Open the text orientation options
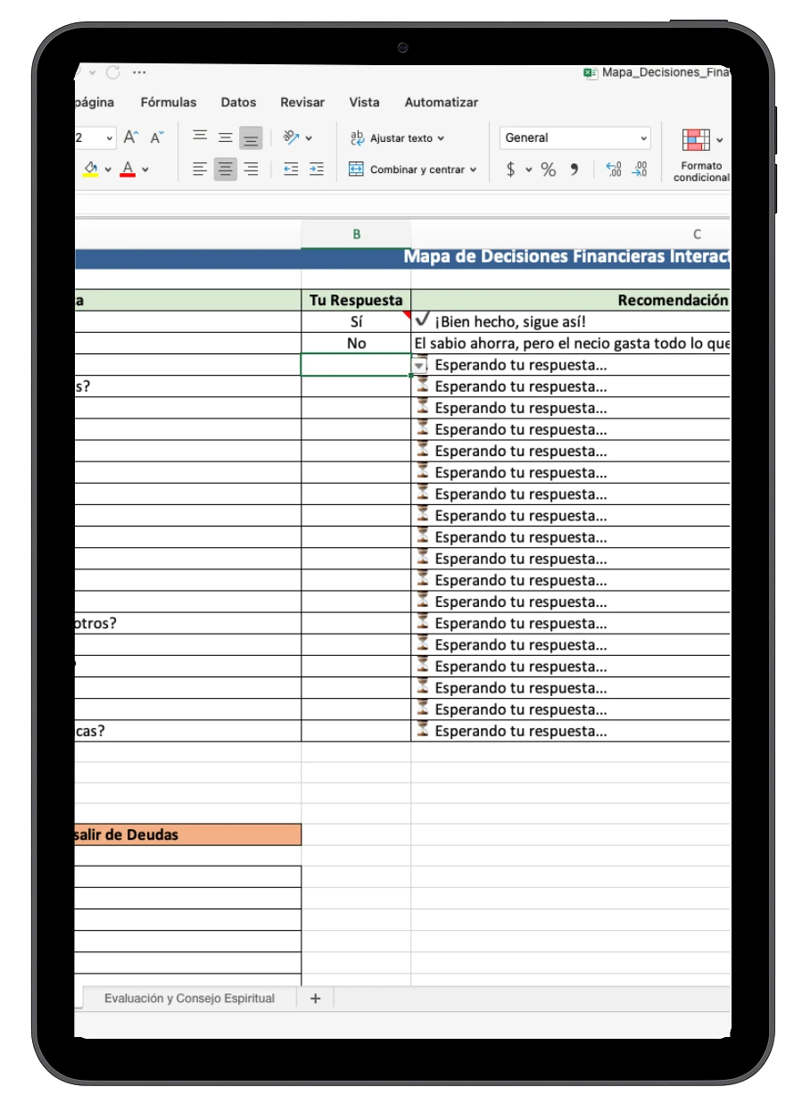Viewport: 802px width, 1112px height. (x=298, y=137)
